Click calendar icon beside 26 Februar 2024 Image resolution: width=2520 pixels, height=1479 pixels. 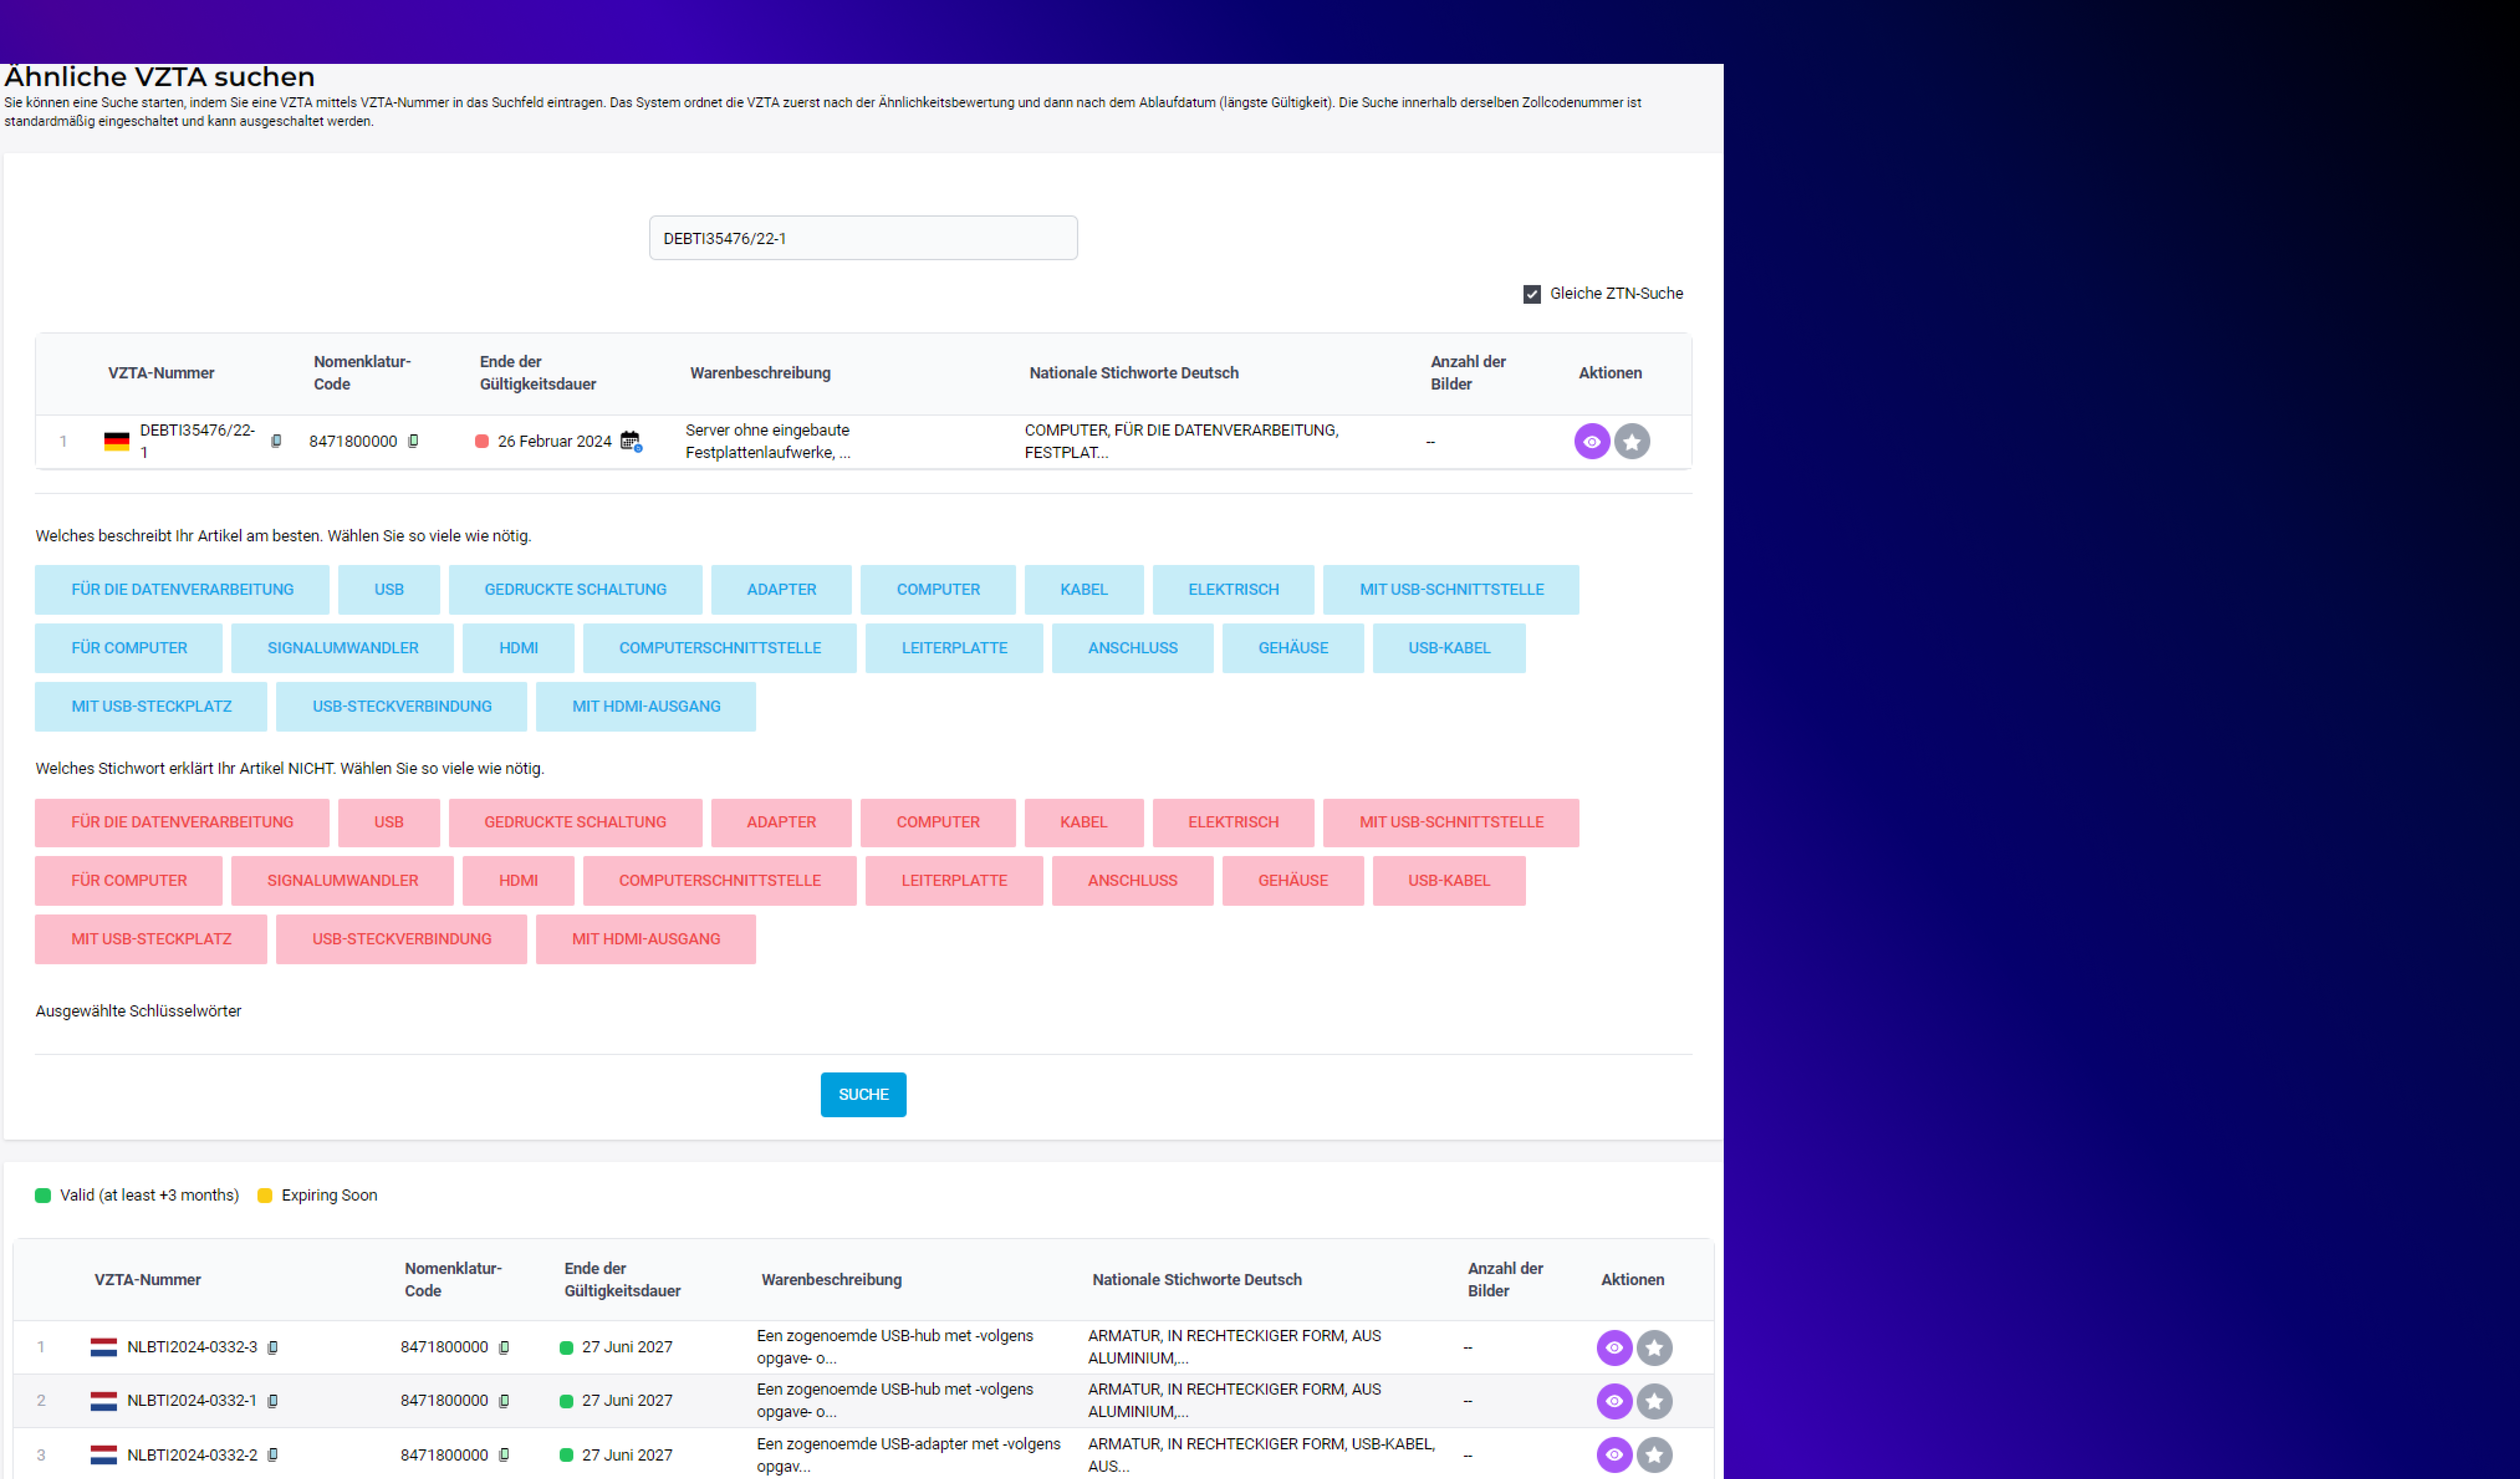tap(630, 441)
